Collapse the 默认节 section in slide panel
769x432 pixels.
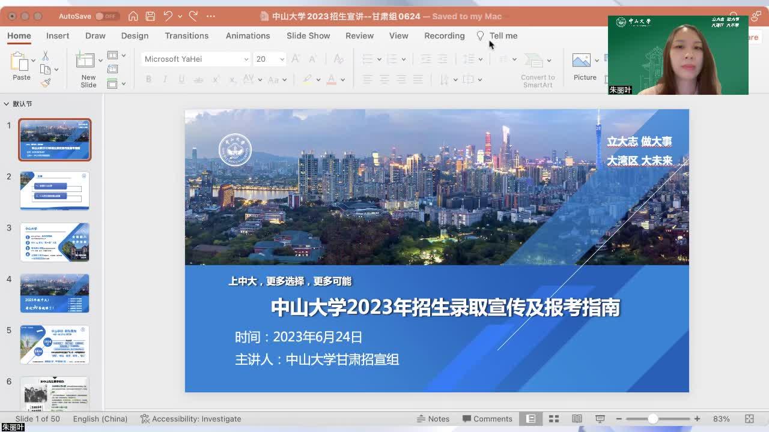(7, 104)
